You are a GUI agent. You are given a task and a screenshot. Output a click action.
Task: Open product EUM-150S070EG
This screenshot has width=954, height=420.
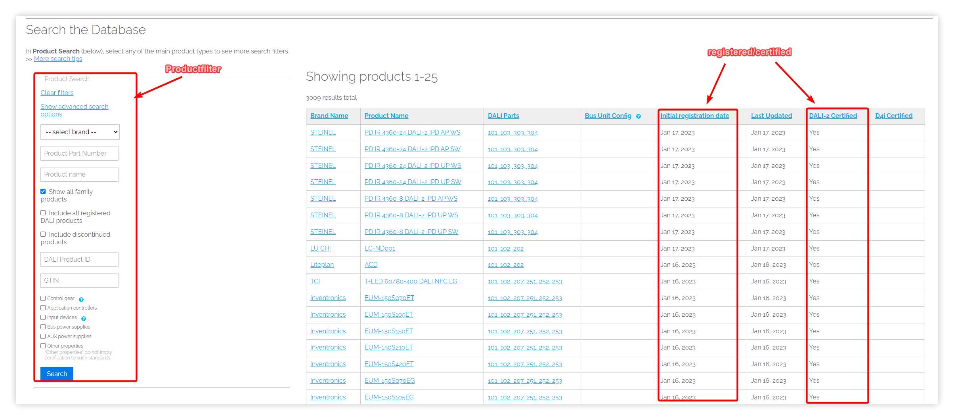coord(390,380)
